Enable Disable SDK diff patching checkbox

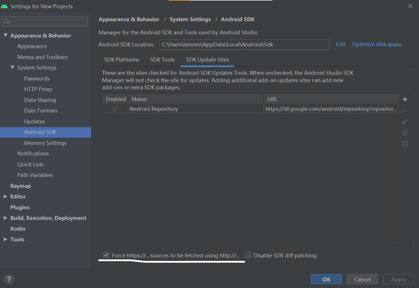click(x=248, y=255)
